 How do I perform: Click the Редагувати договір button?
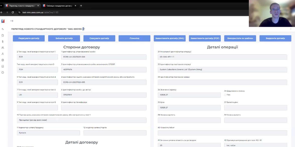point(29,38)
